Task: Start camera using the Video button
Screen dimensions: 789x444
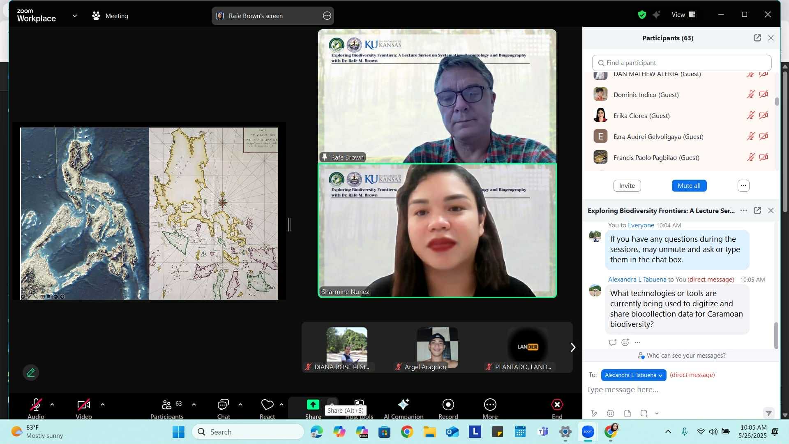Action: tap(83, 405)
